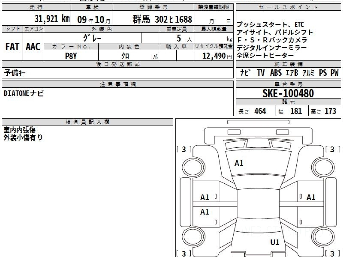Select the DIATONEナビ note text

coord(24,93)
